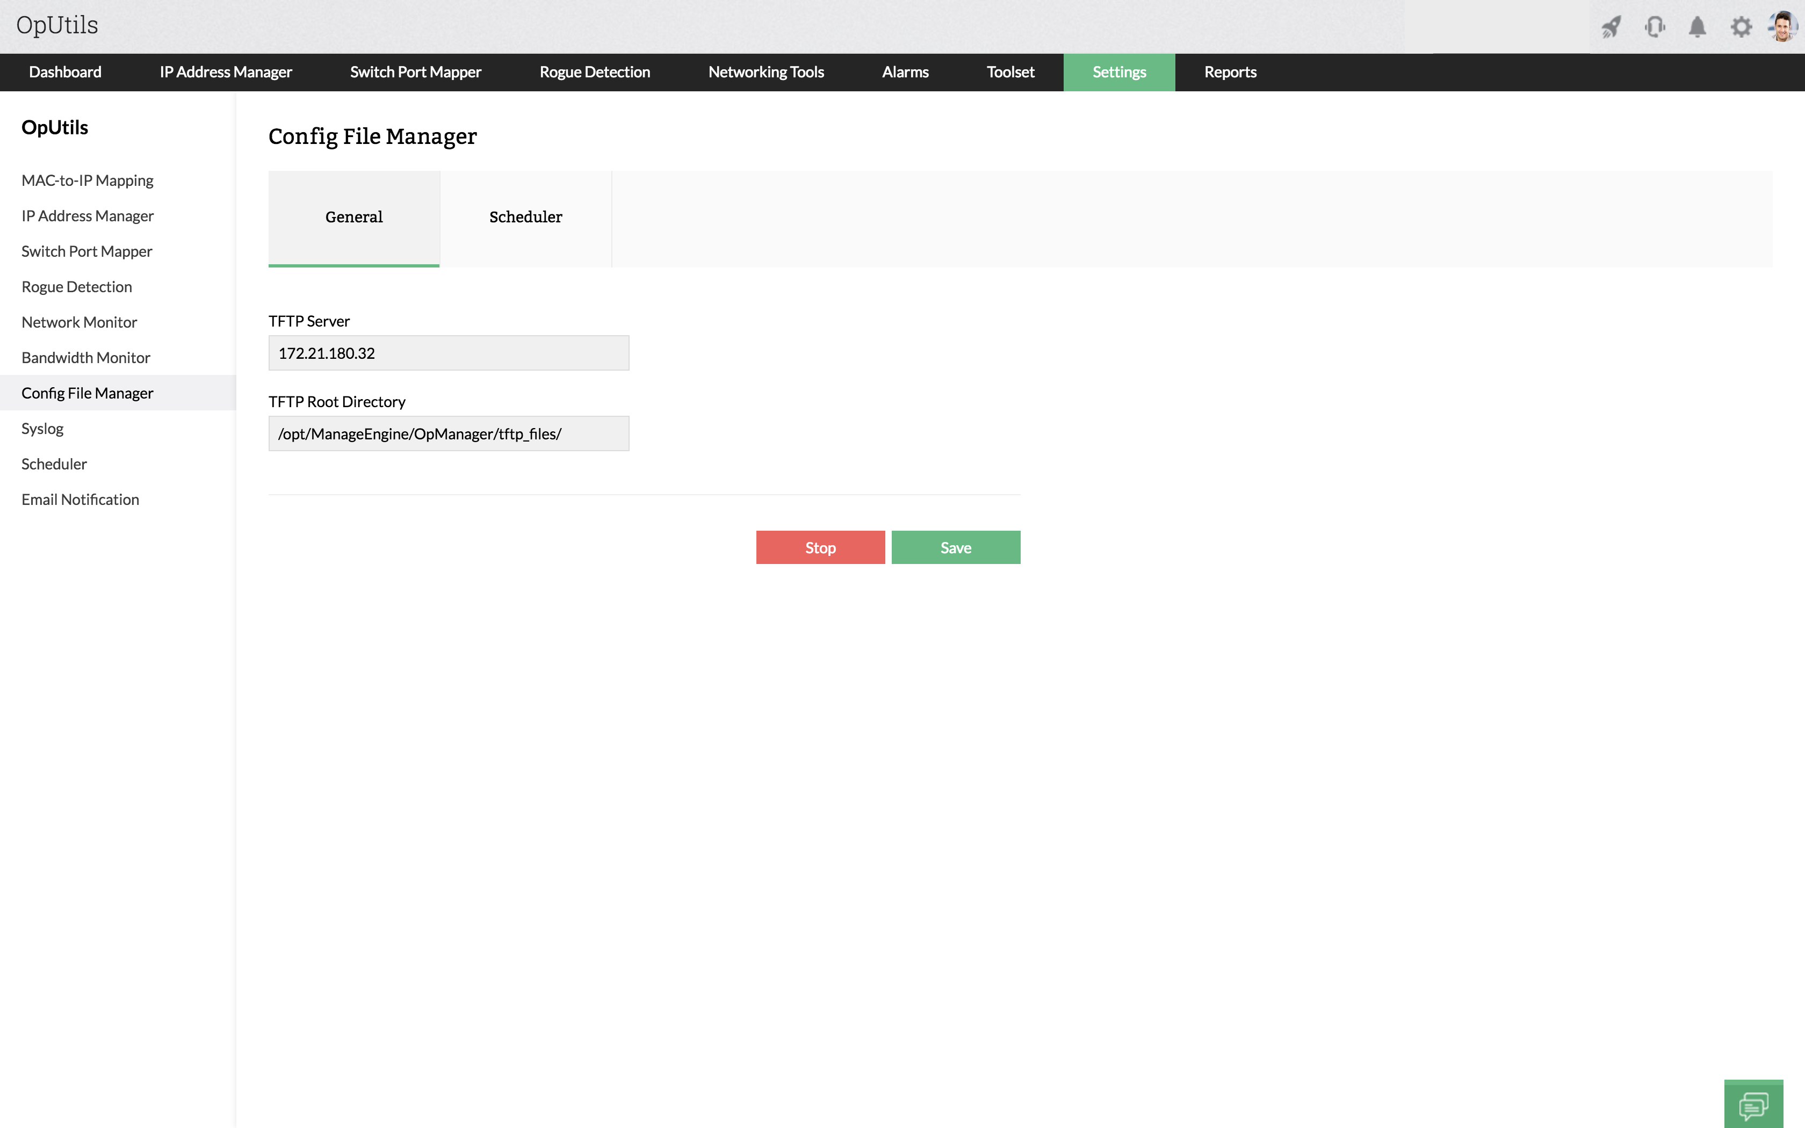This screenshot has height=1128, width=1805.
Task: Select Email Notification in sidebar
Action: (81, 499)
